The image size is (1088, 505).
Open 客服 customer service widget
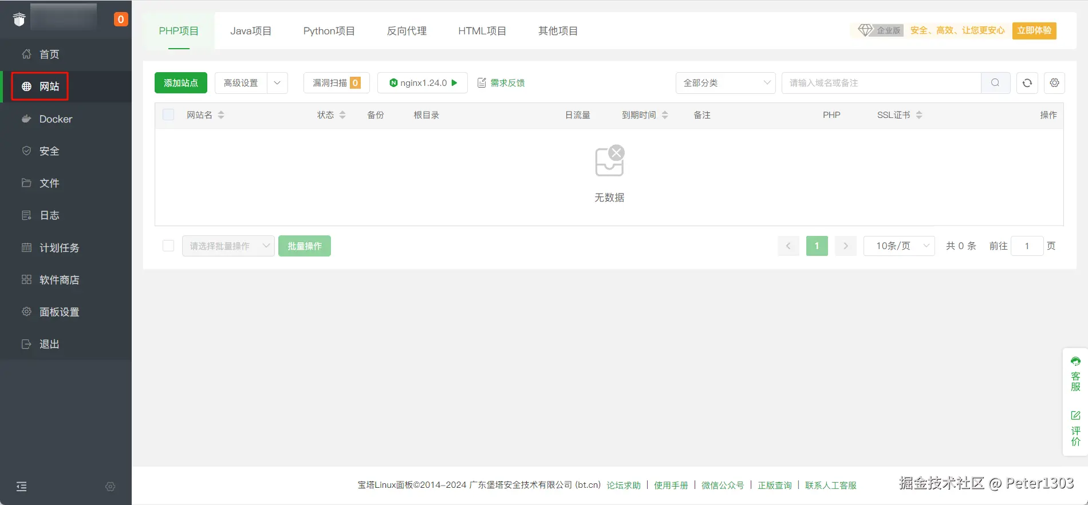(1075, 374)
